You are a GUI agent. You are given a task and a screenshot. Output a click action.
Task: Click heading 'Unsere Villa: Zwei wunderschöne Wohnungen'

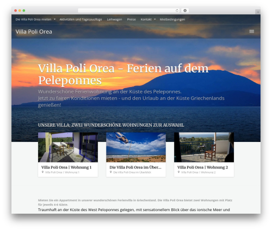coord(111,125)
